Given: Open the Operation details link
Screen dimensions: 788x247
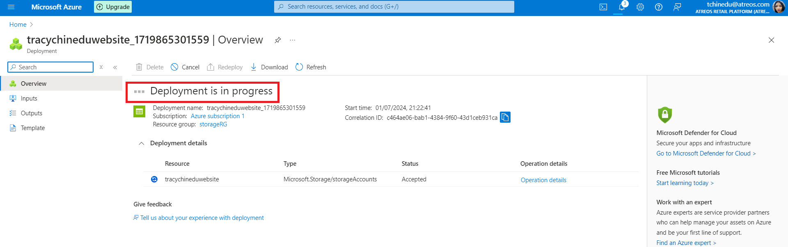Looking at the screenshot, I should click(x=543, y=180).
